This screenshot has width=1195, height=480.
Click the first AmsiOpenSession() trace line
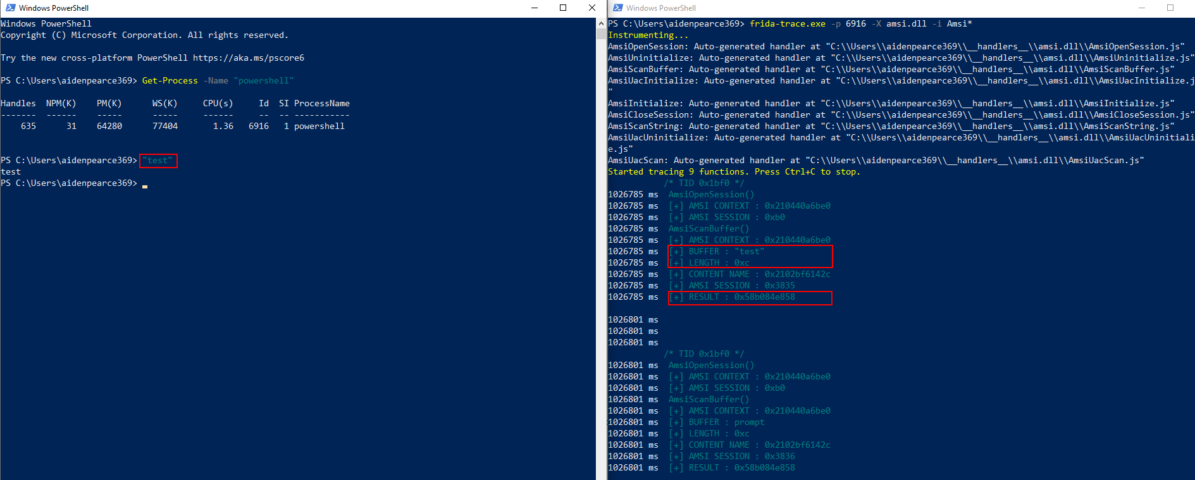pyautogui.click(x=712, y=194)
